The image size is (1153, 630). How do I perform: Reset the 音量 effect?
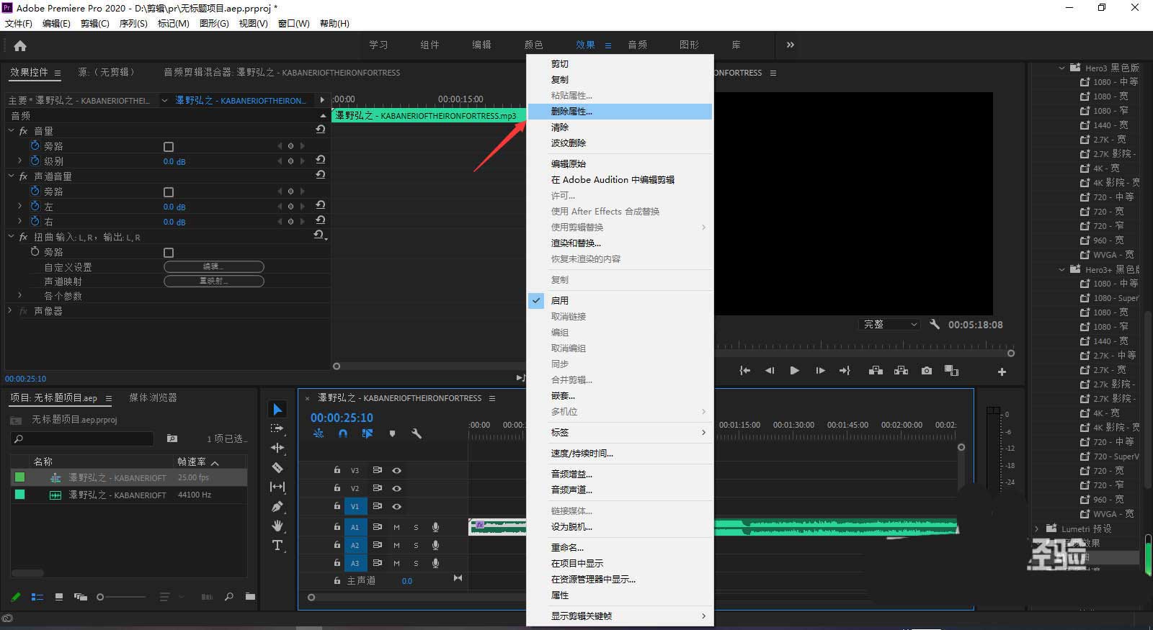click(320, 130)
